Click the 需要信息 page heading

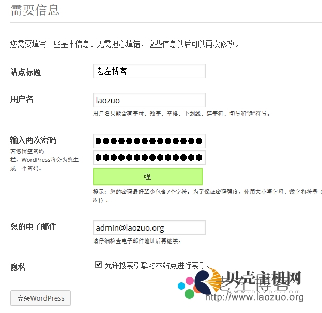point(35,10)
